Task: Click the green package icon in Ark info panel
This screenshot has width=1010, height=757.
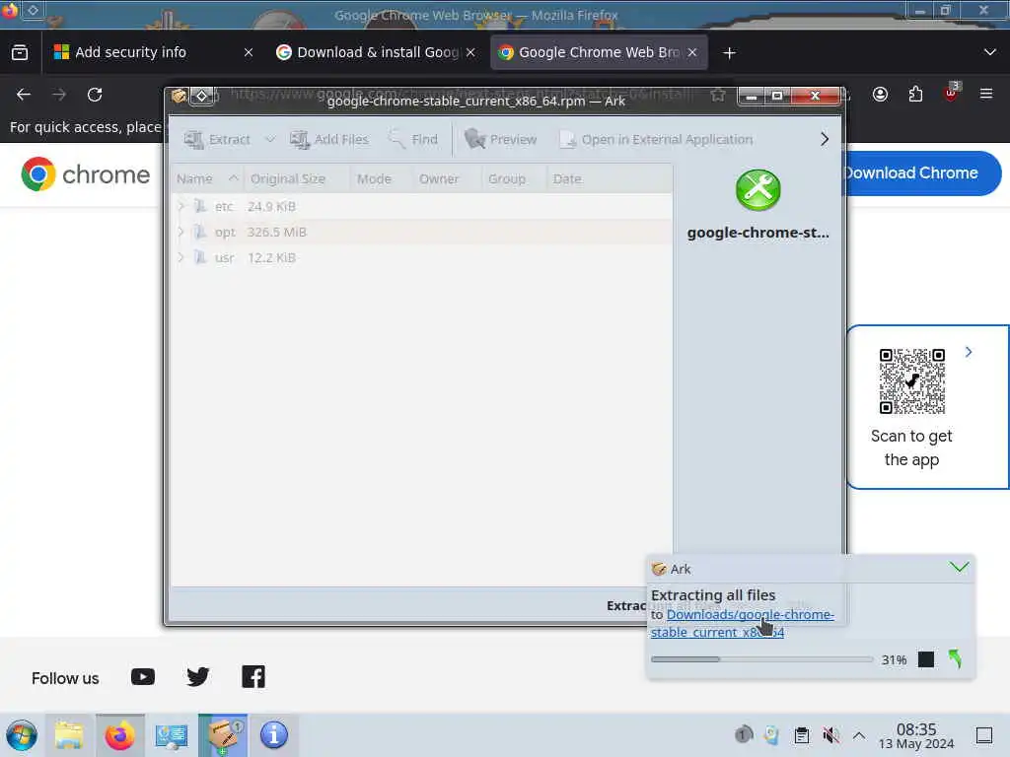Action: pos(757,190)
